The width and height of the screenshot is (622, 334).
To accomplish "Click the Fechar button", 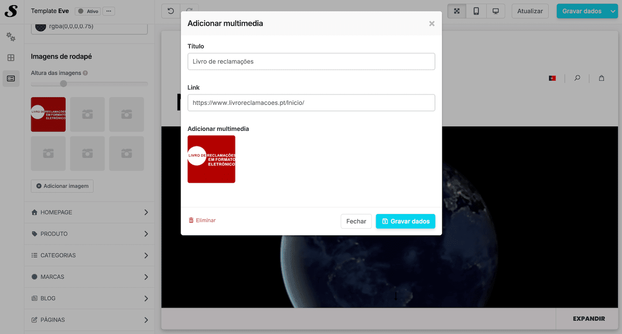I will pos(356,221).
